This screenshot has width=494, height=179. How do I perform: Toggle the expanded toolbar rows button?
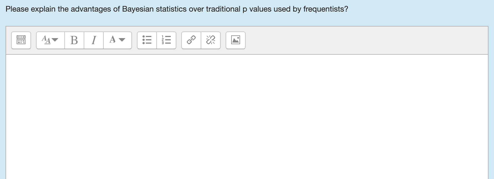(21, 40)
